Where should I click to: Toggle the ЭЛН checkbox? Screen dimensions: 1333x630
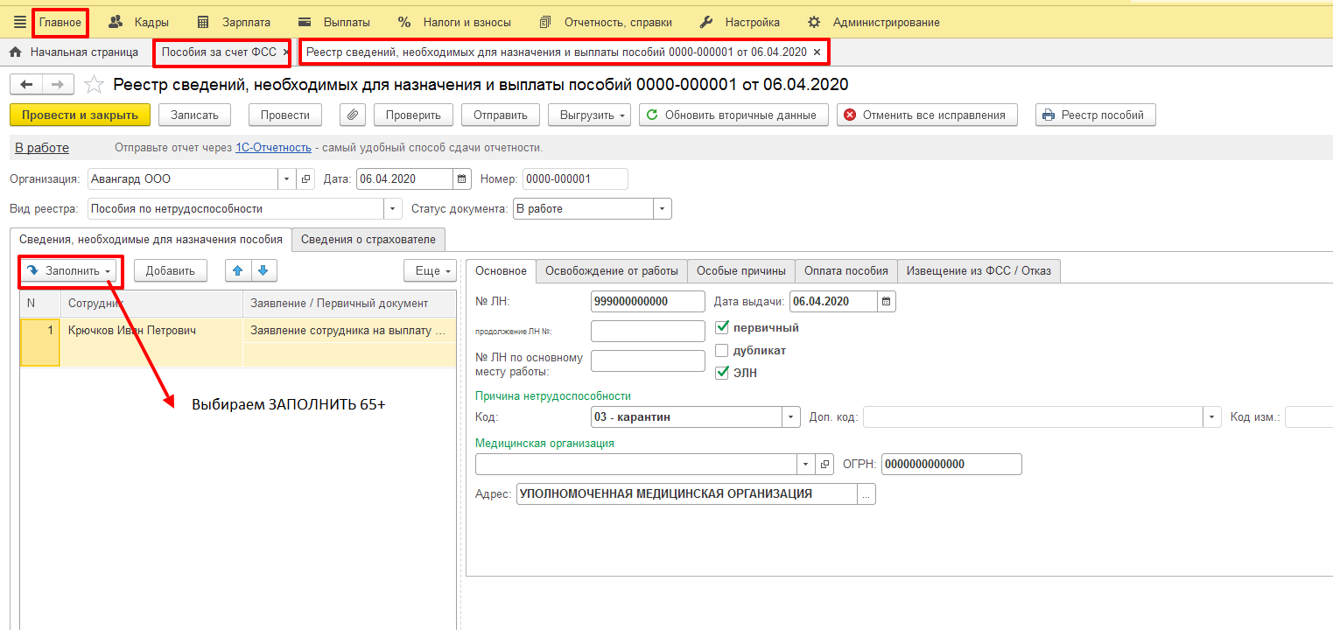pyautogui.click(x=722, y=373)
